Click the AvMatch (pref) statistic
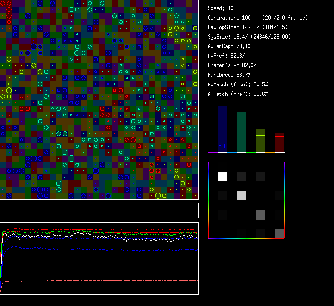This screenshot has width=334, height=306. (x=238, y=94)
